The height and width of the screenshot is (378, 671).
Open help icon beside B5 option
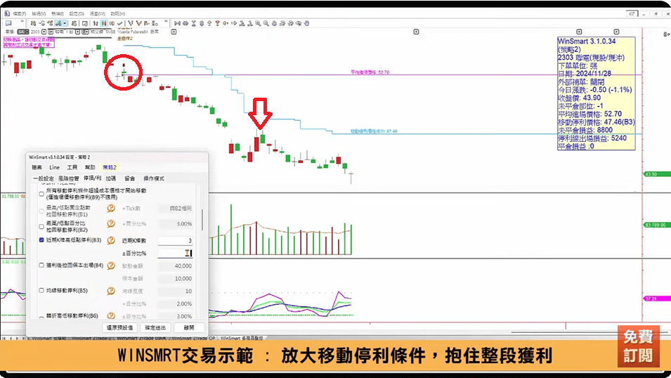tap(111, 291)
